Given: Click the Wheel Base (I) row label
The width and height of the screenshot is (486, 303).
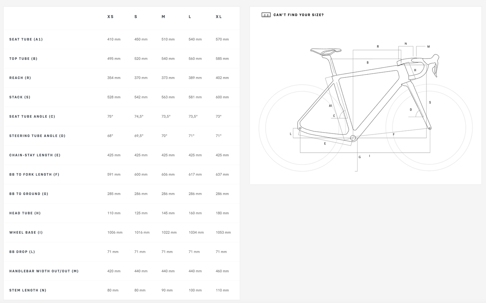Looking at the screenshot, I should (x=26, y=233).
